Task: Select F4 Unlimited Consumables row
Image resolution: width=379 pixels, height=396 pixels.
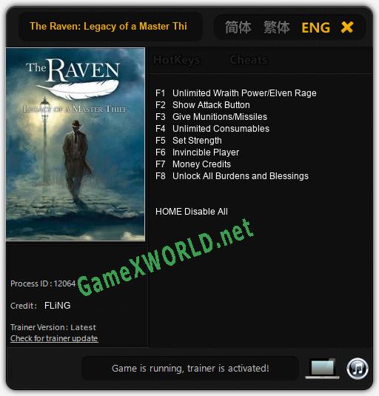Action: click(212, 129)
